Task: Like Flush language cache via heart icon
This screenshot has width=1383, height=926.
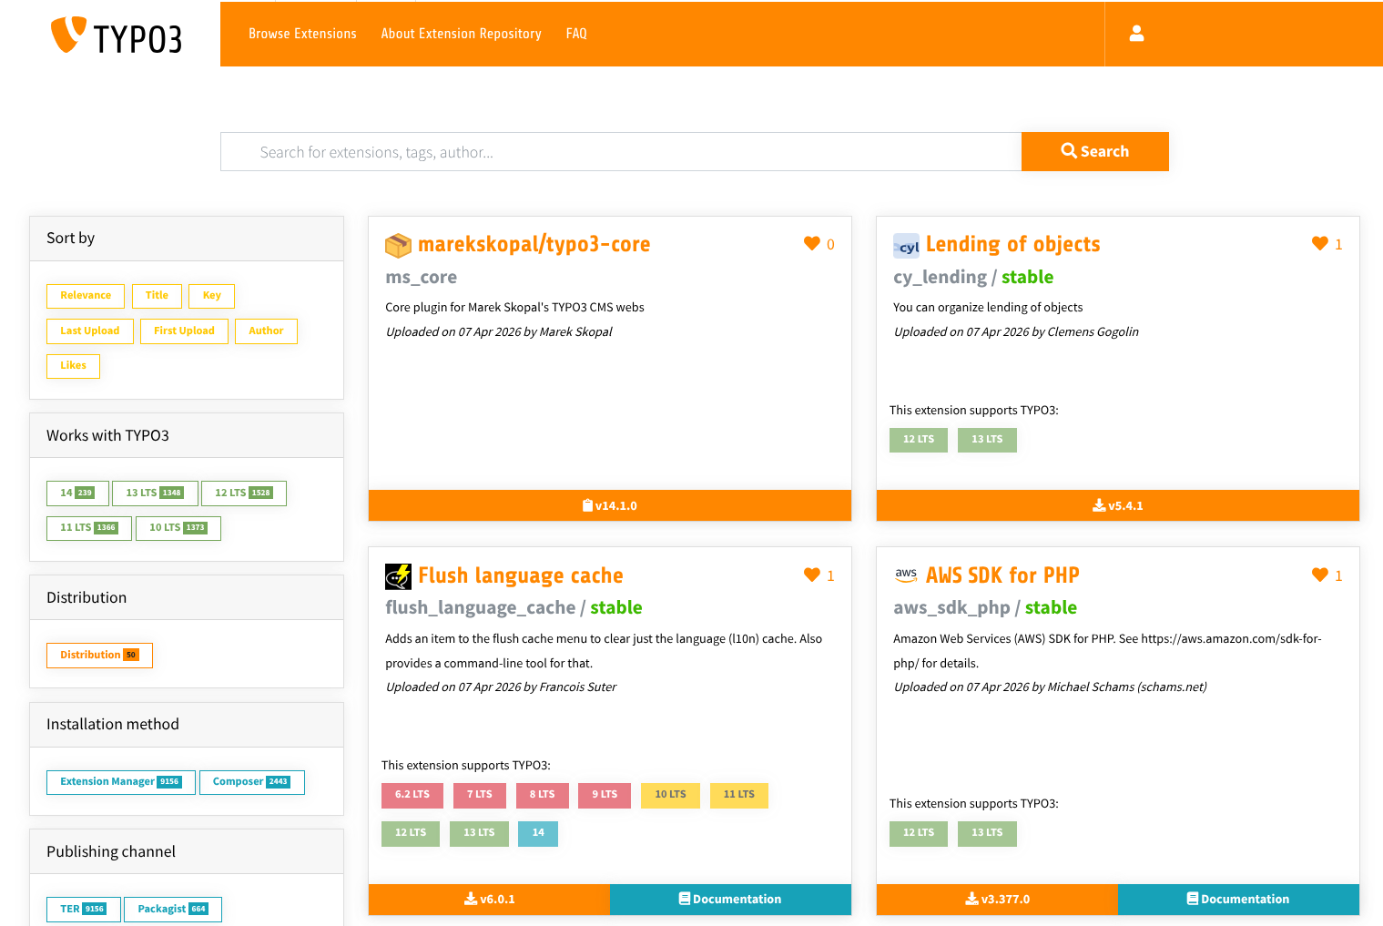Action: click(812, 575)
